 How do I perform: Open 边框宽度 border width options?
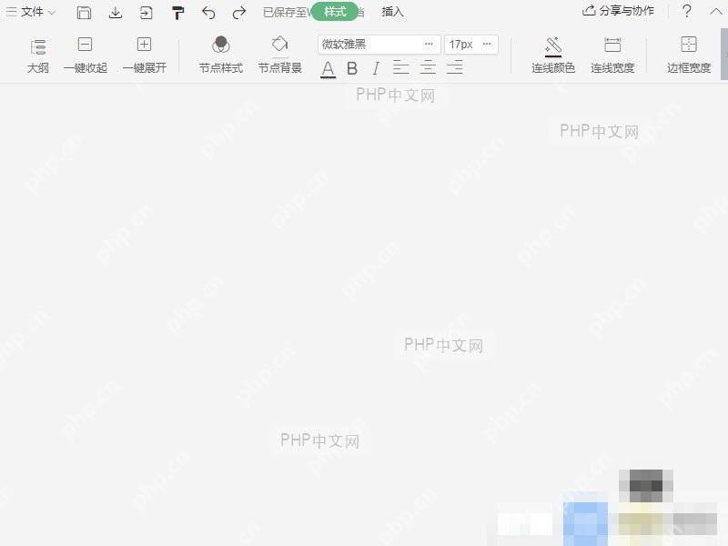click(x=689, y=56)
